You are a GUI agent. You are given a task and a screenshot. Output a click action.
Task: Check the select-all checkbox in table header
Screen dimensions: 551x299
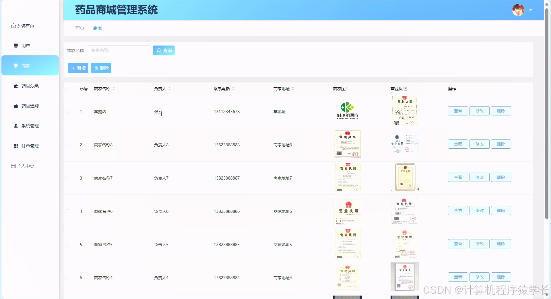[x=68, y=89]
